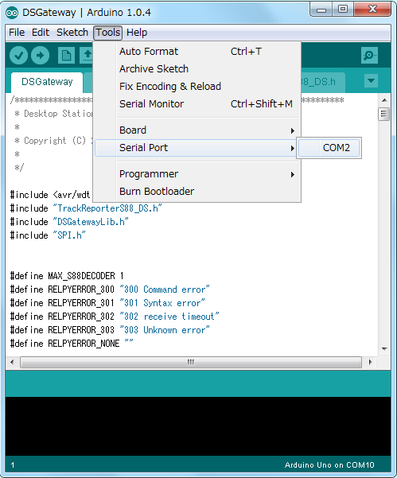The image size is (397, 478).
Task: Click the Upload arrow toolbar icon
Action: [x=41, y=55]
